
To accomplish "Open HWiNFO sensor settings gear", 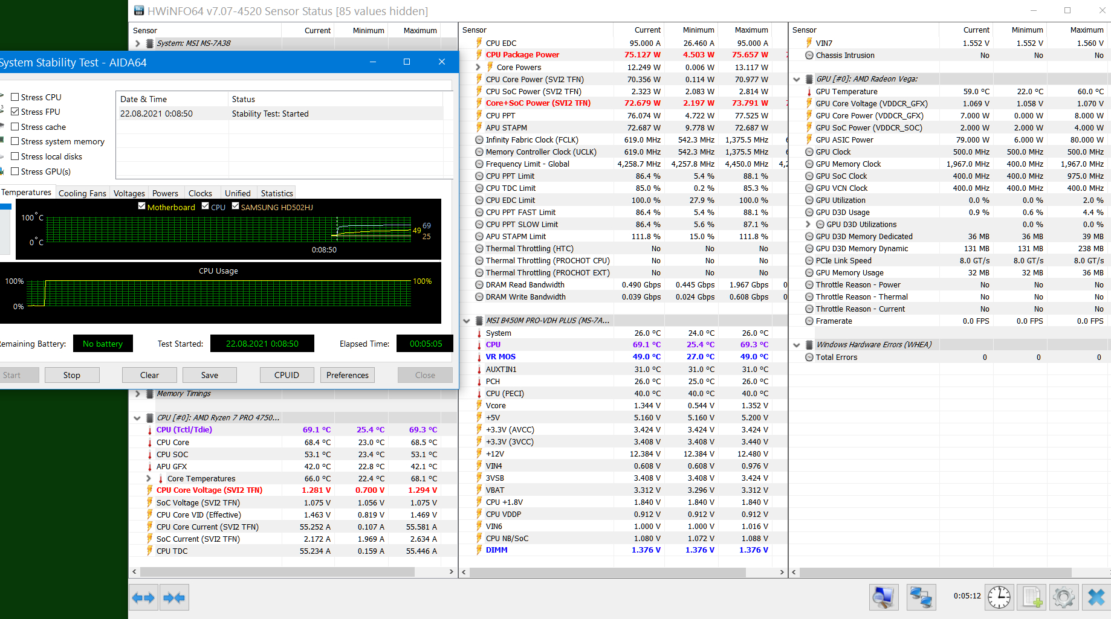I will (x=1063, y=597).
